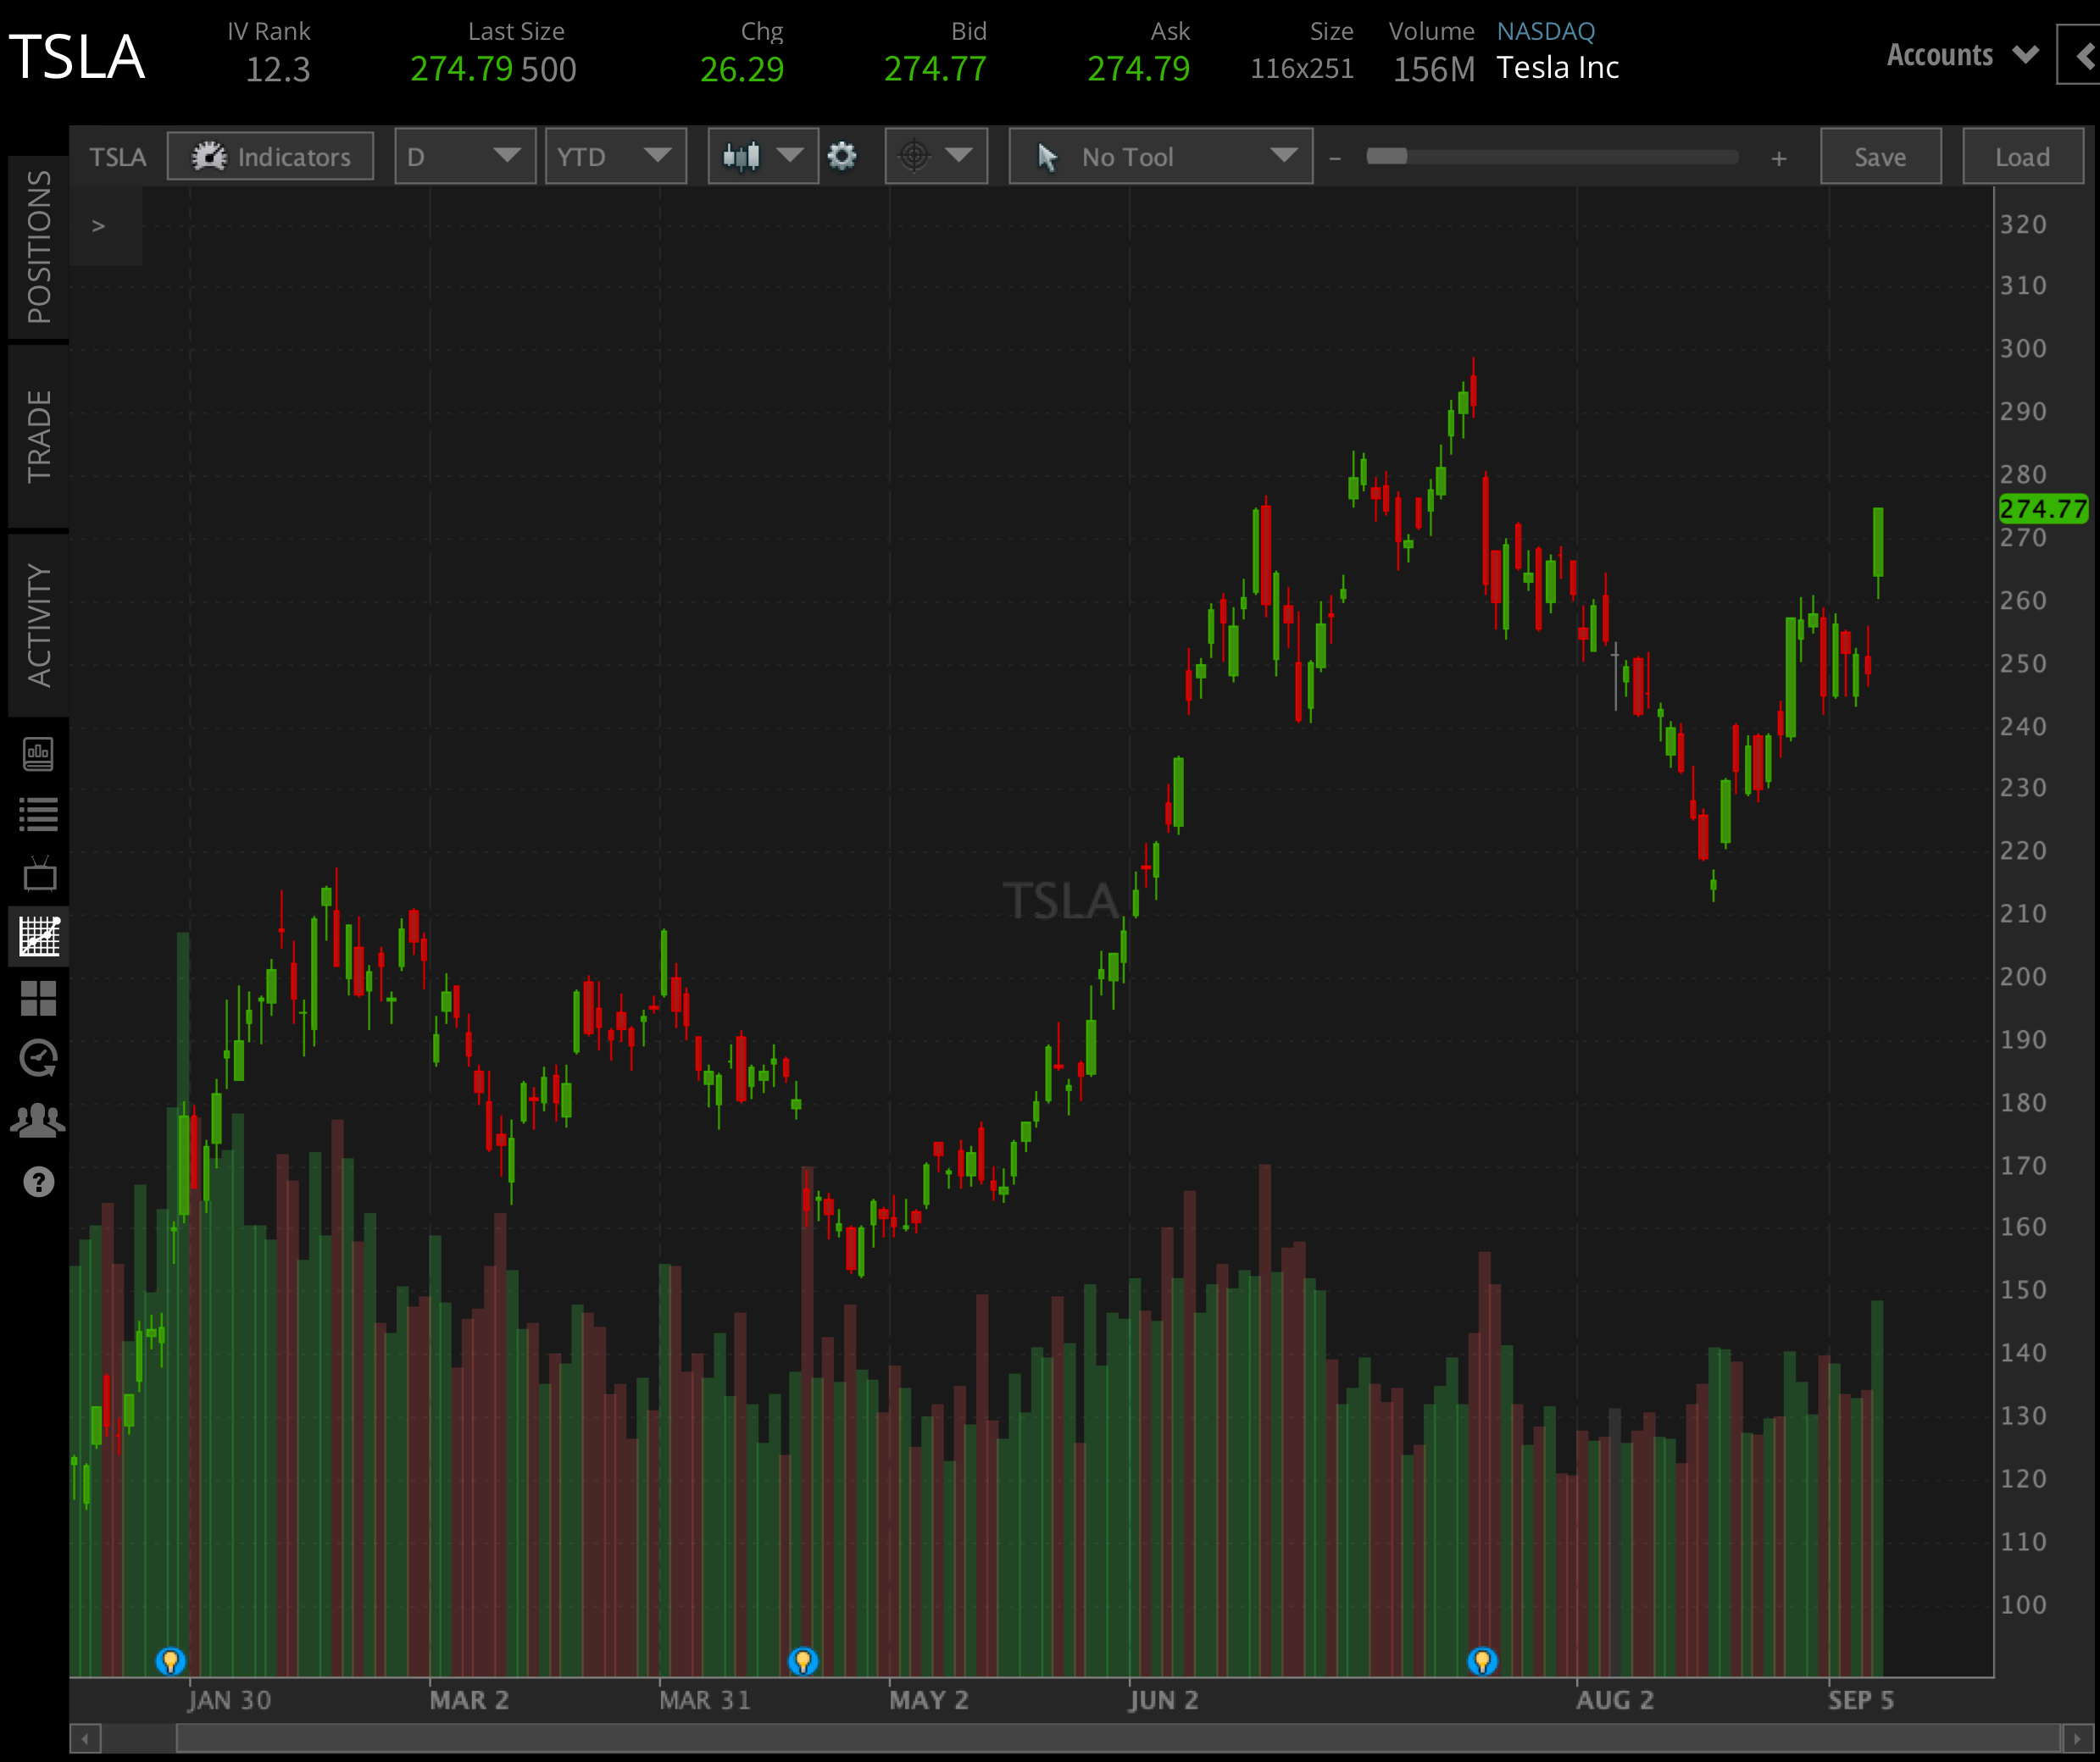Screen dimensions: 2100x1762
Task: Open the help question mark icon
Action: (x=40, y=1183)
